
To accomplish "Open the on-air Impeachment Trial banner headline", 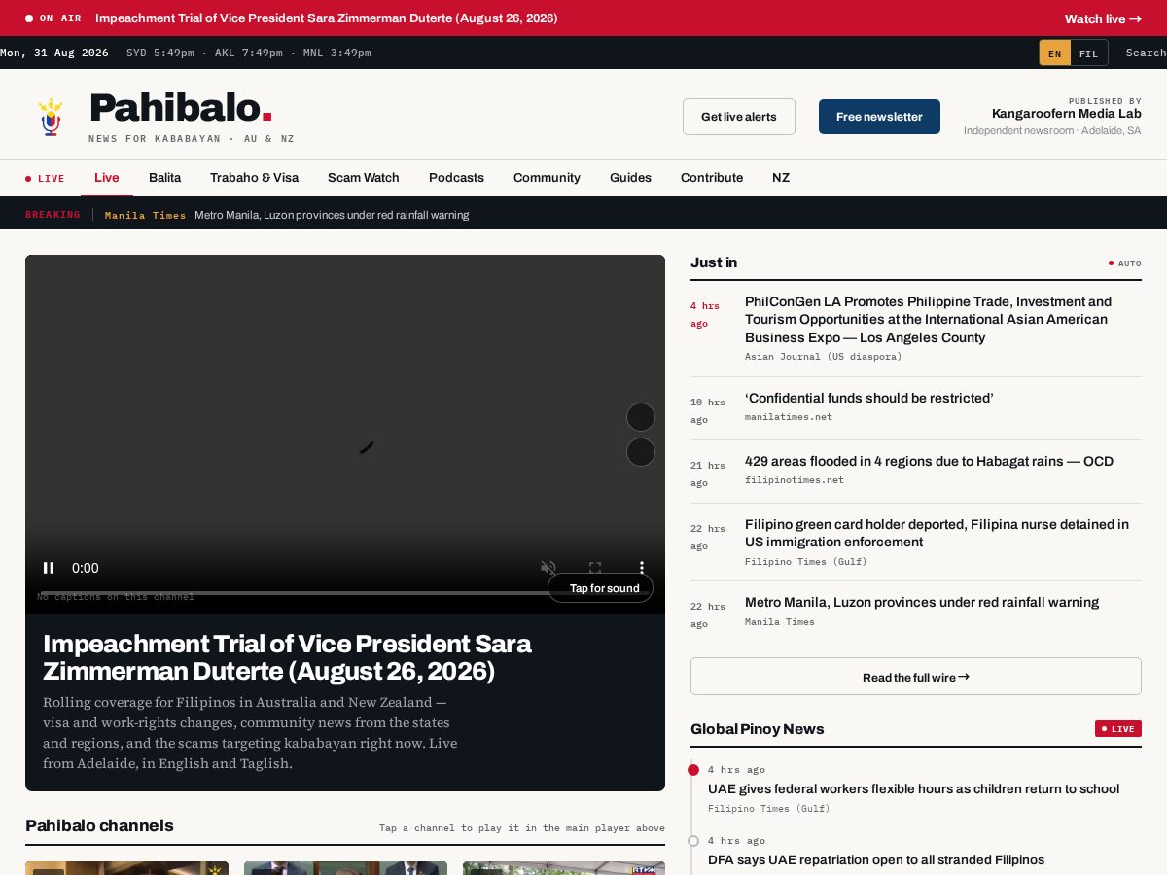I will [327, 18].
